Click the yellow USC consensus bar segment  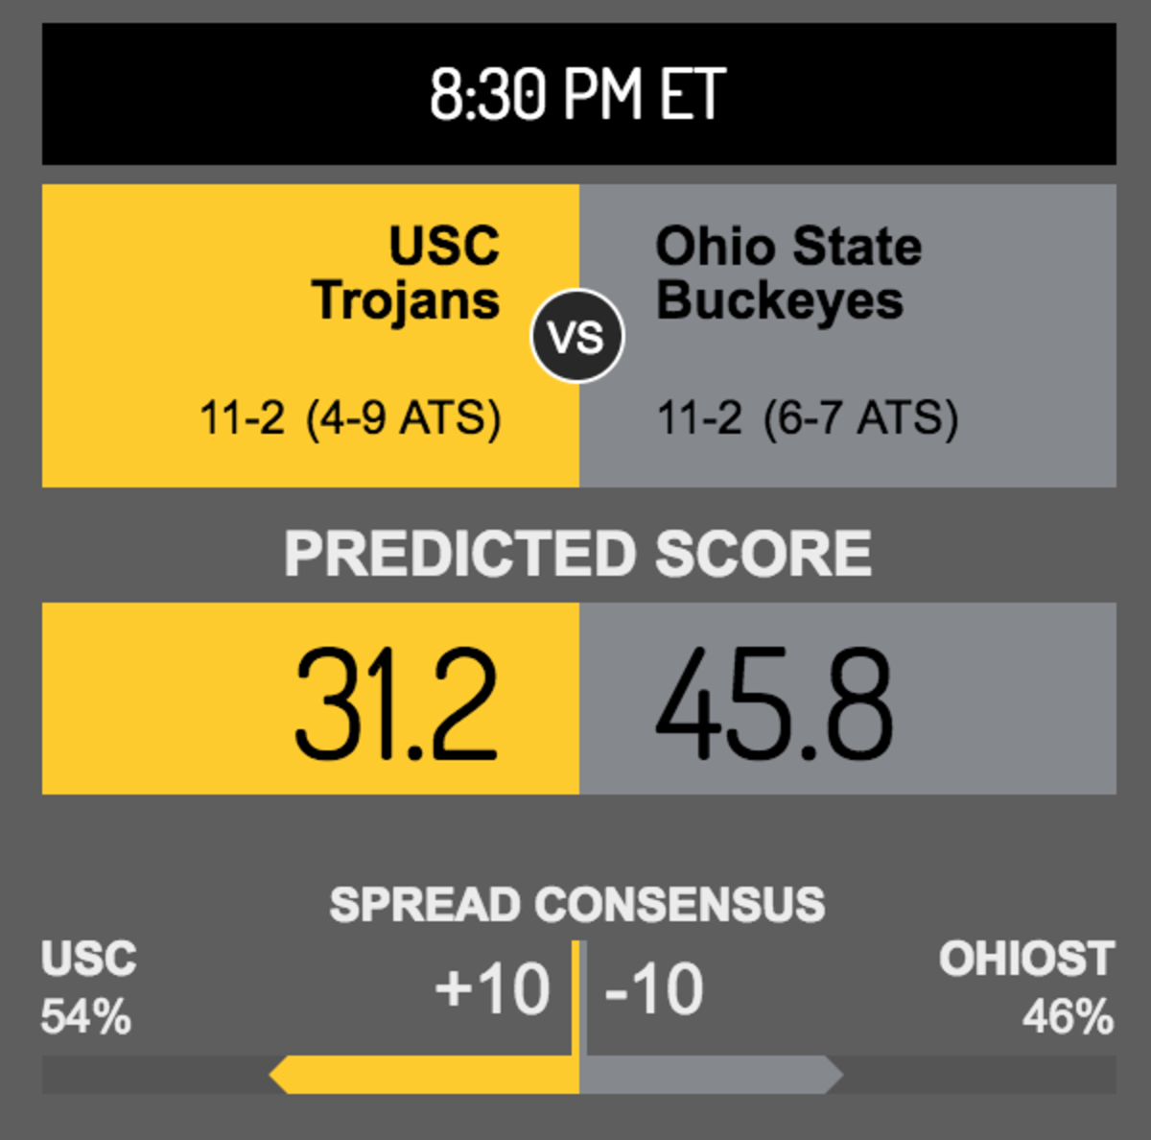(423, 1075)
